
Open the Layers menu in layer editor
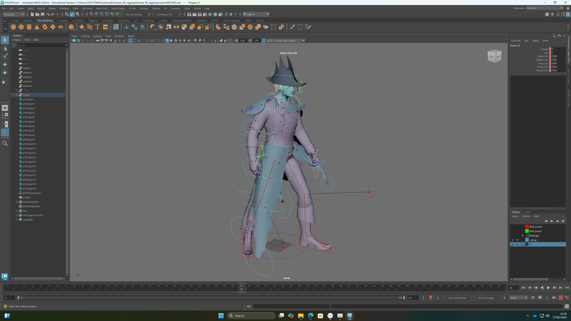(515, 216)
